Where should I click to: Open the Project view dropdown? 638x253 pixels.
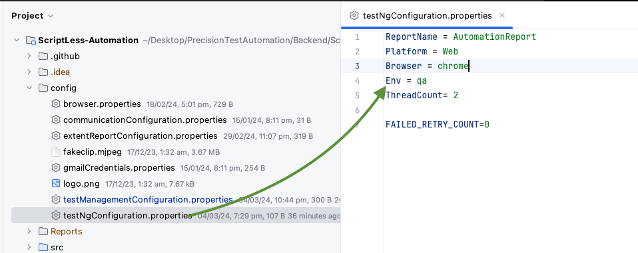(33, 16)
